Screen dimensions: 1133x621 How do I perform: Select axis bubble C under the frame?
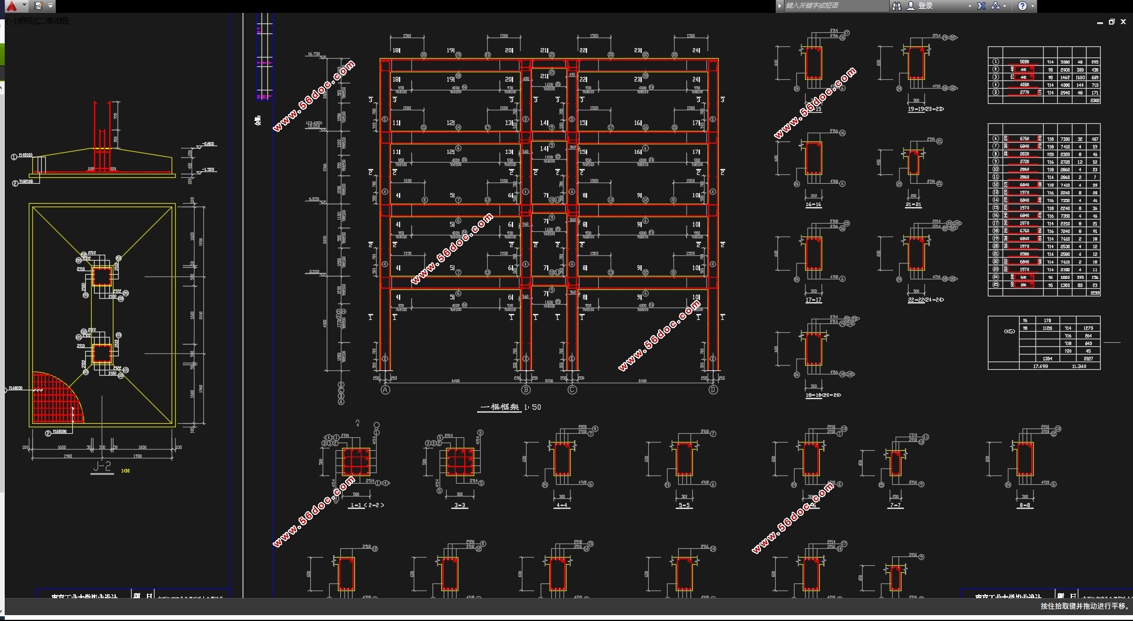tap(572, 389)
